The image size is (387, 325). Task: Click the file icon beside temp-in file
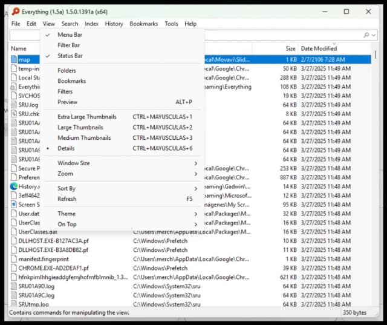click(x=14, y=68)
